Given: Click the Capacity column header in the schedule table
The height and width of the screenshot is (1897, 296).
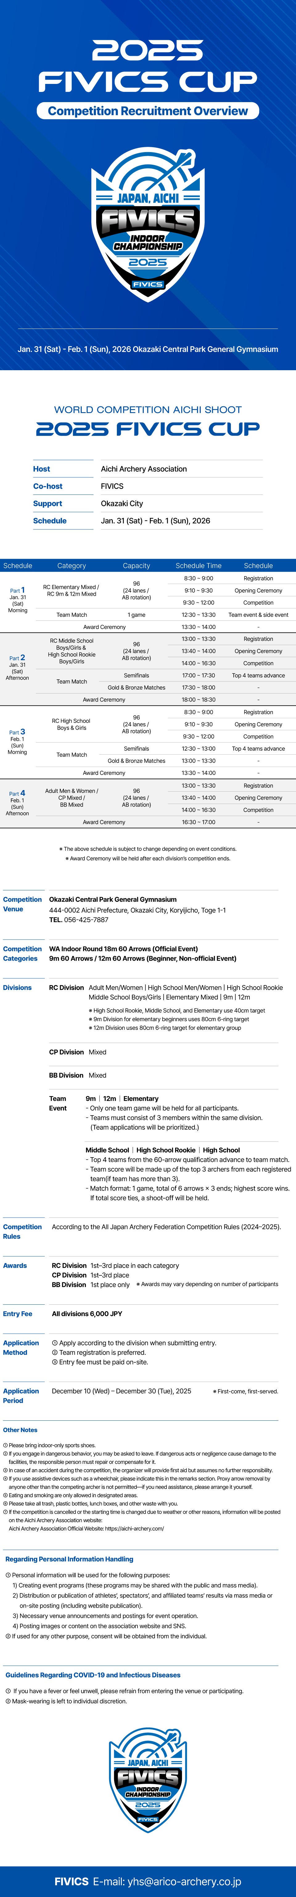Looking at the screenshot, I should [136, 565].
